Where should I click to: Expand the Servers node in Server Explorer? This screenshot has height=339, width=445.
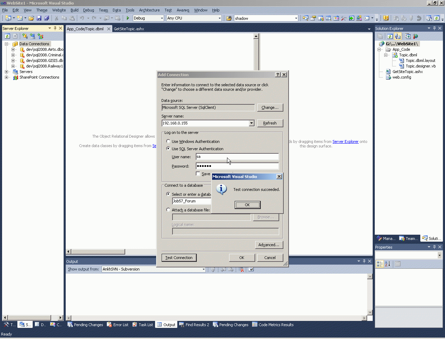[x=6, y=72]
